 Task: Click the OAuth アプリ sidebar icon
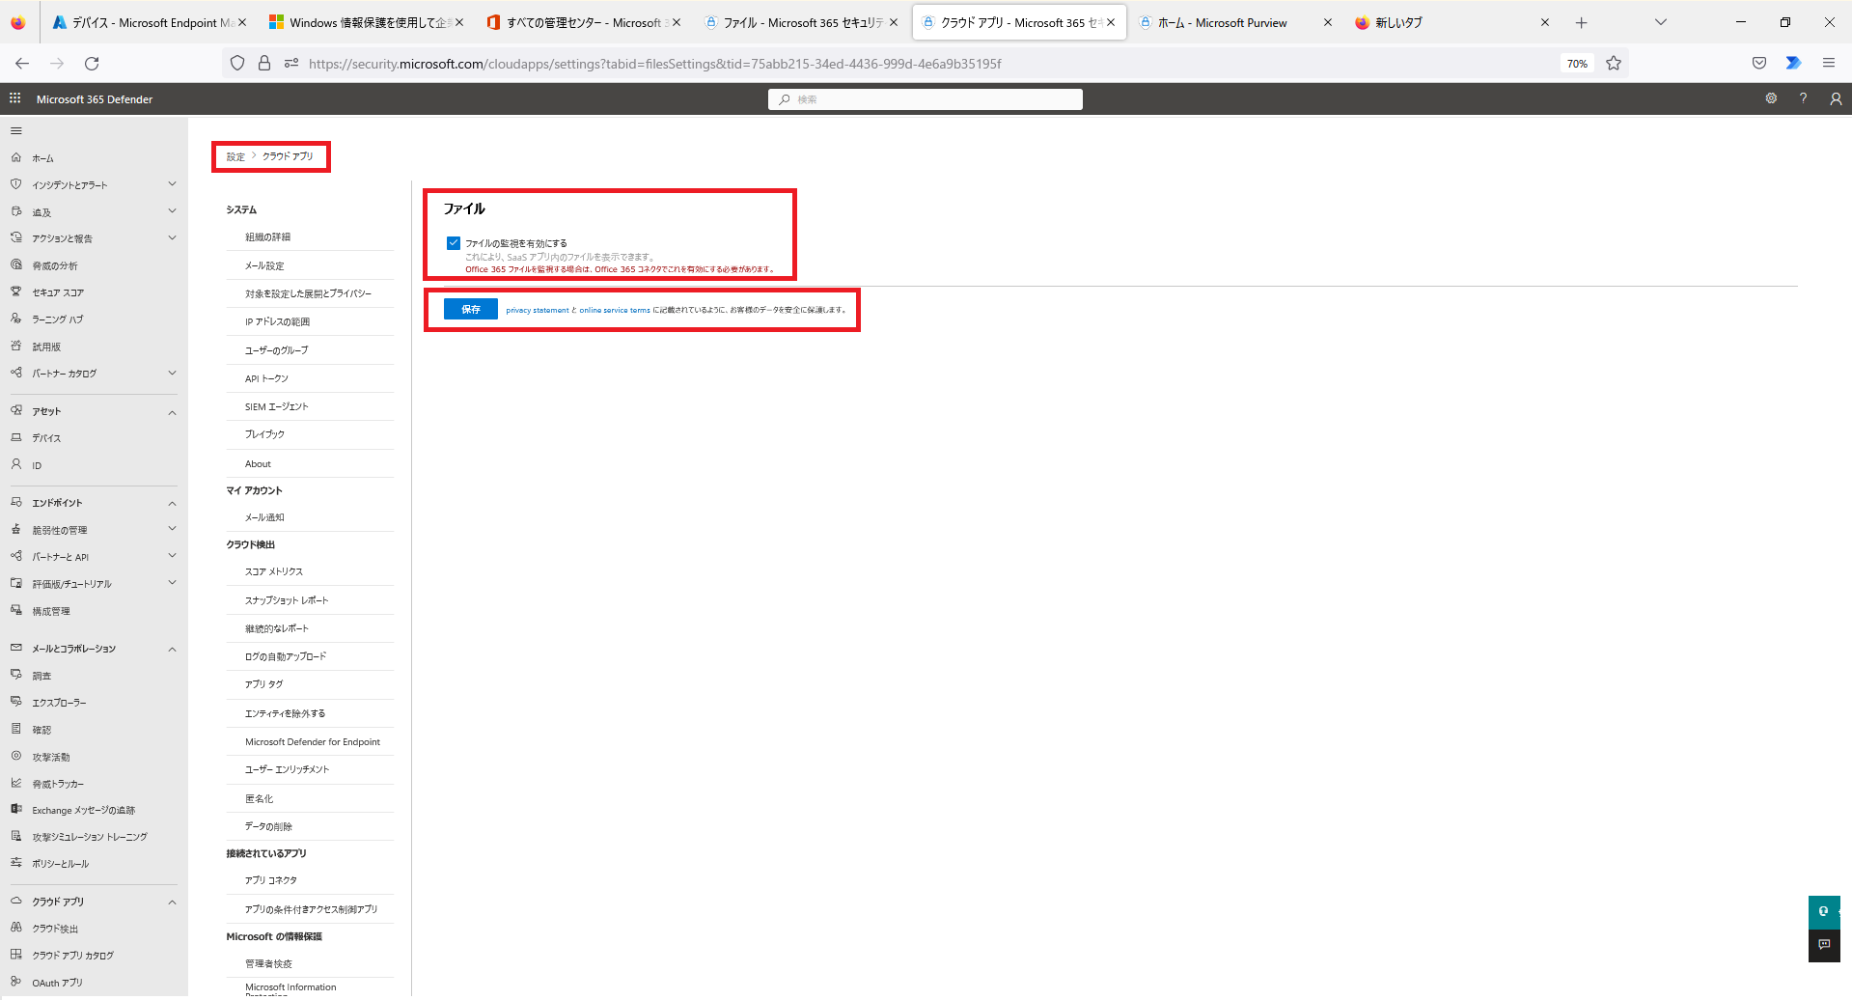pos(16,982)
